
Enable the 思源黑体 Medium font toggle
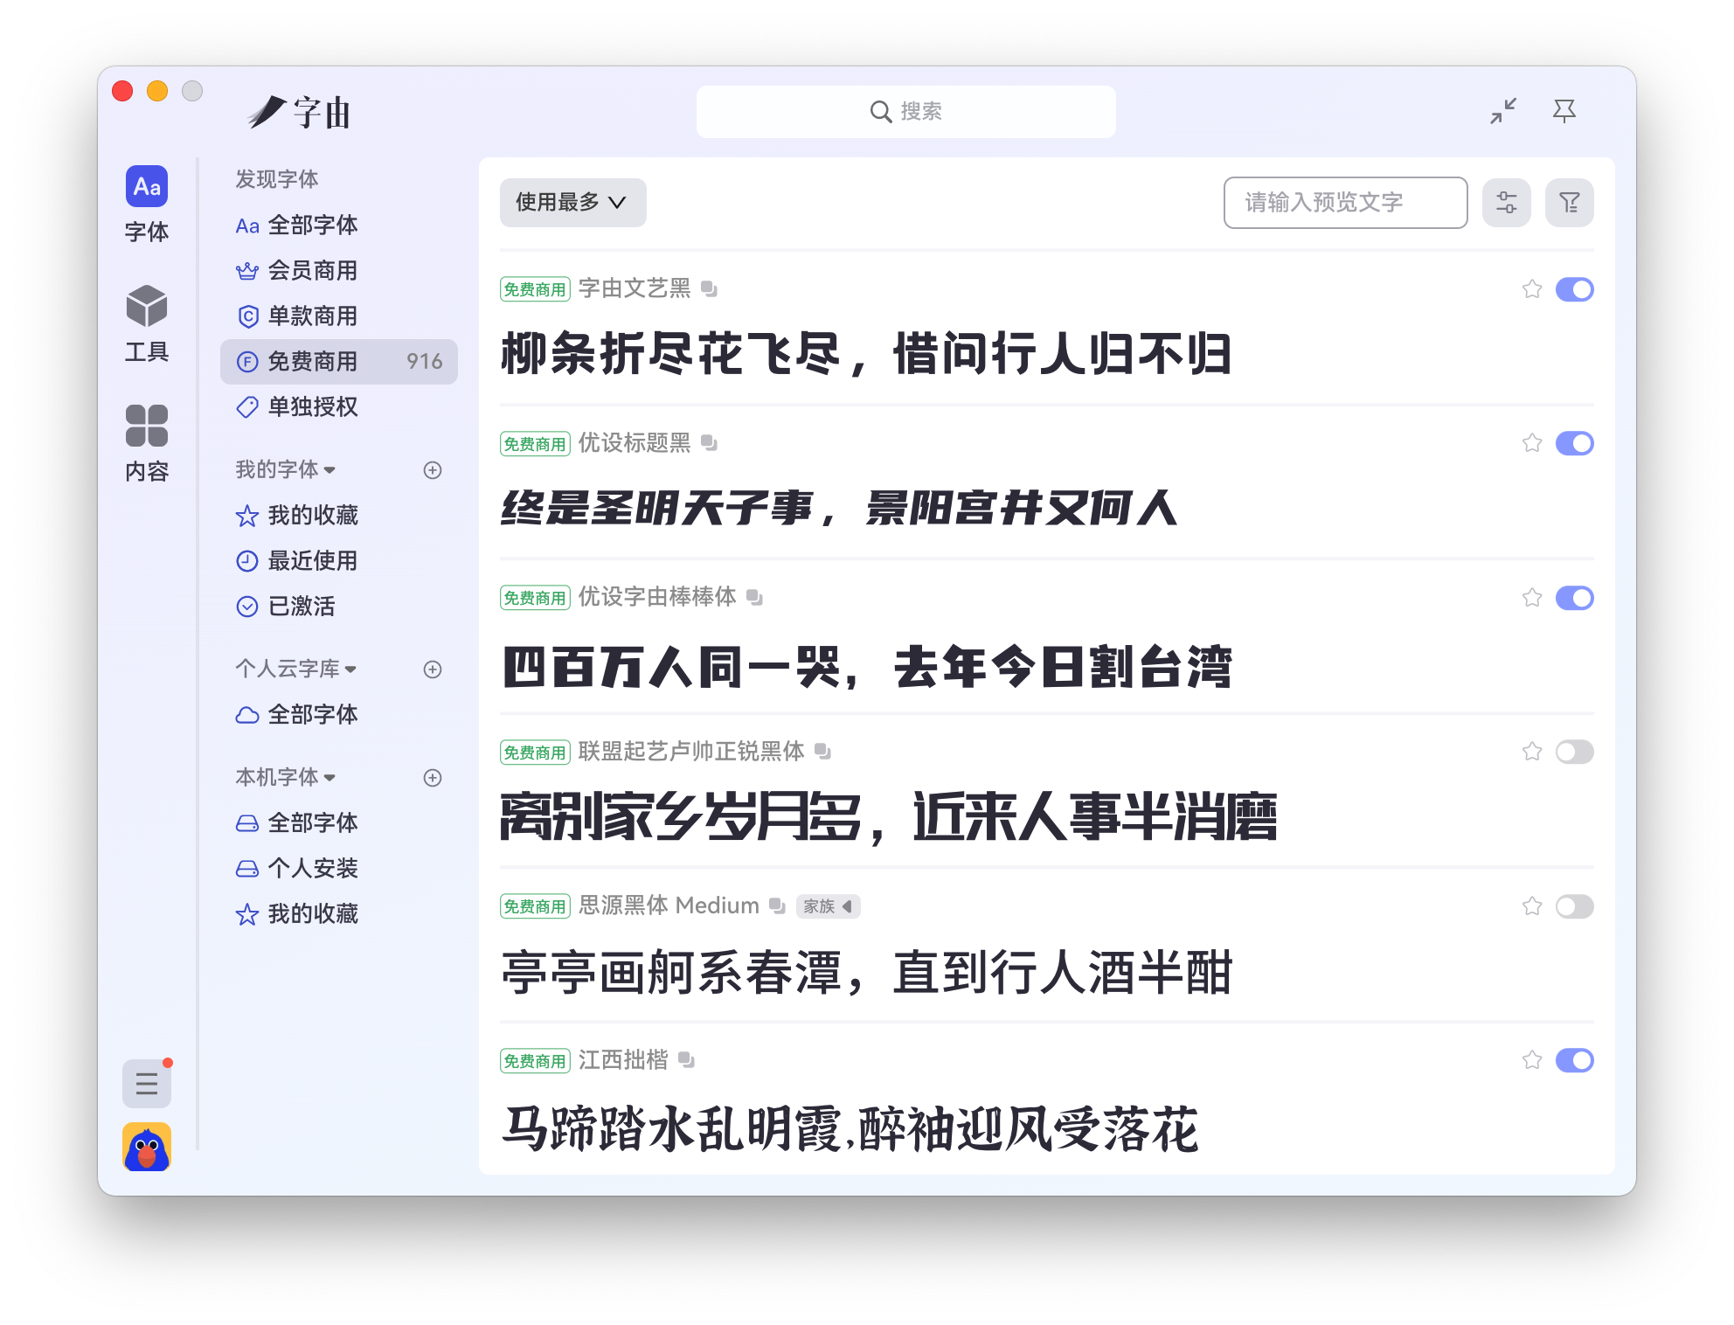[x=1574, y=906]
